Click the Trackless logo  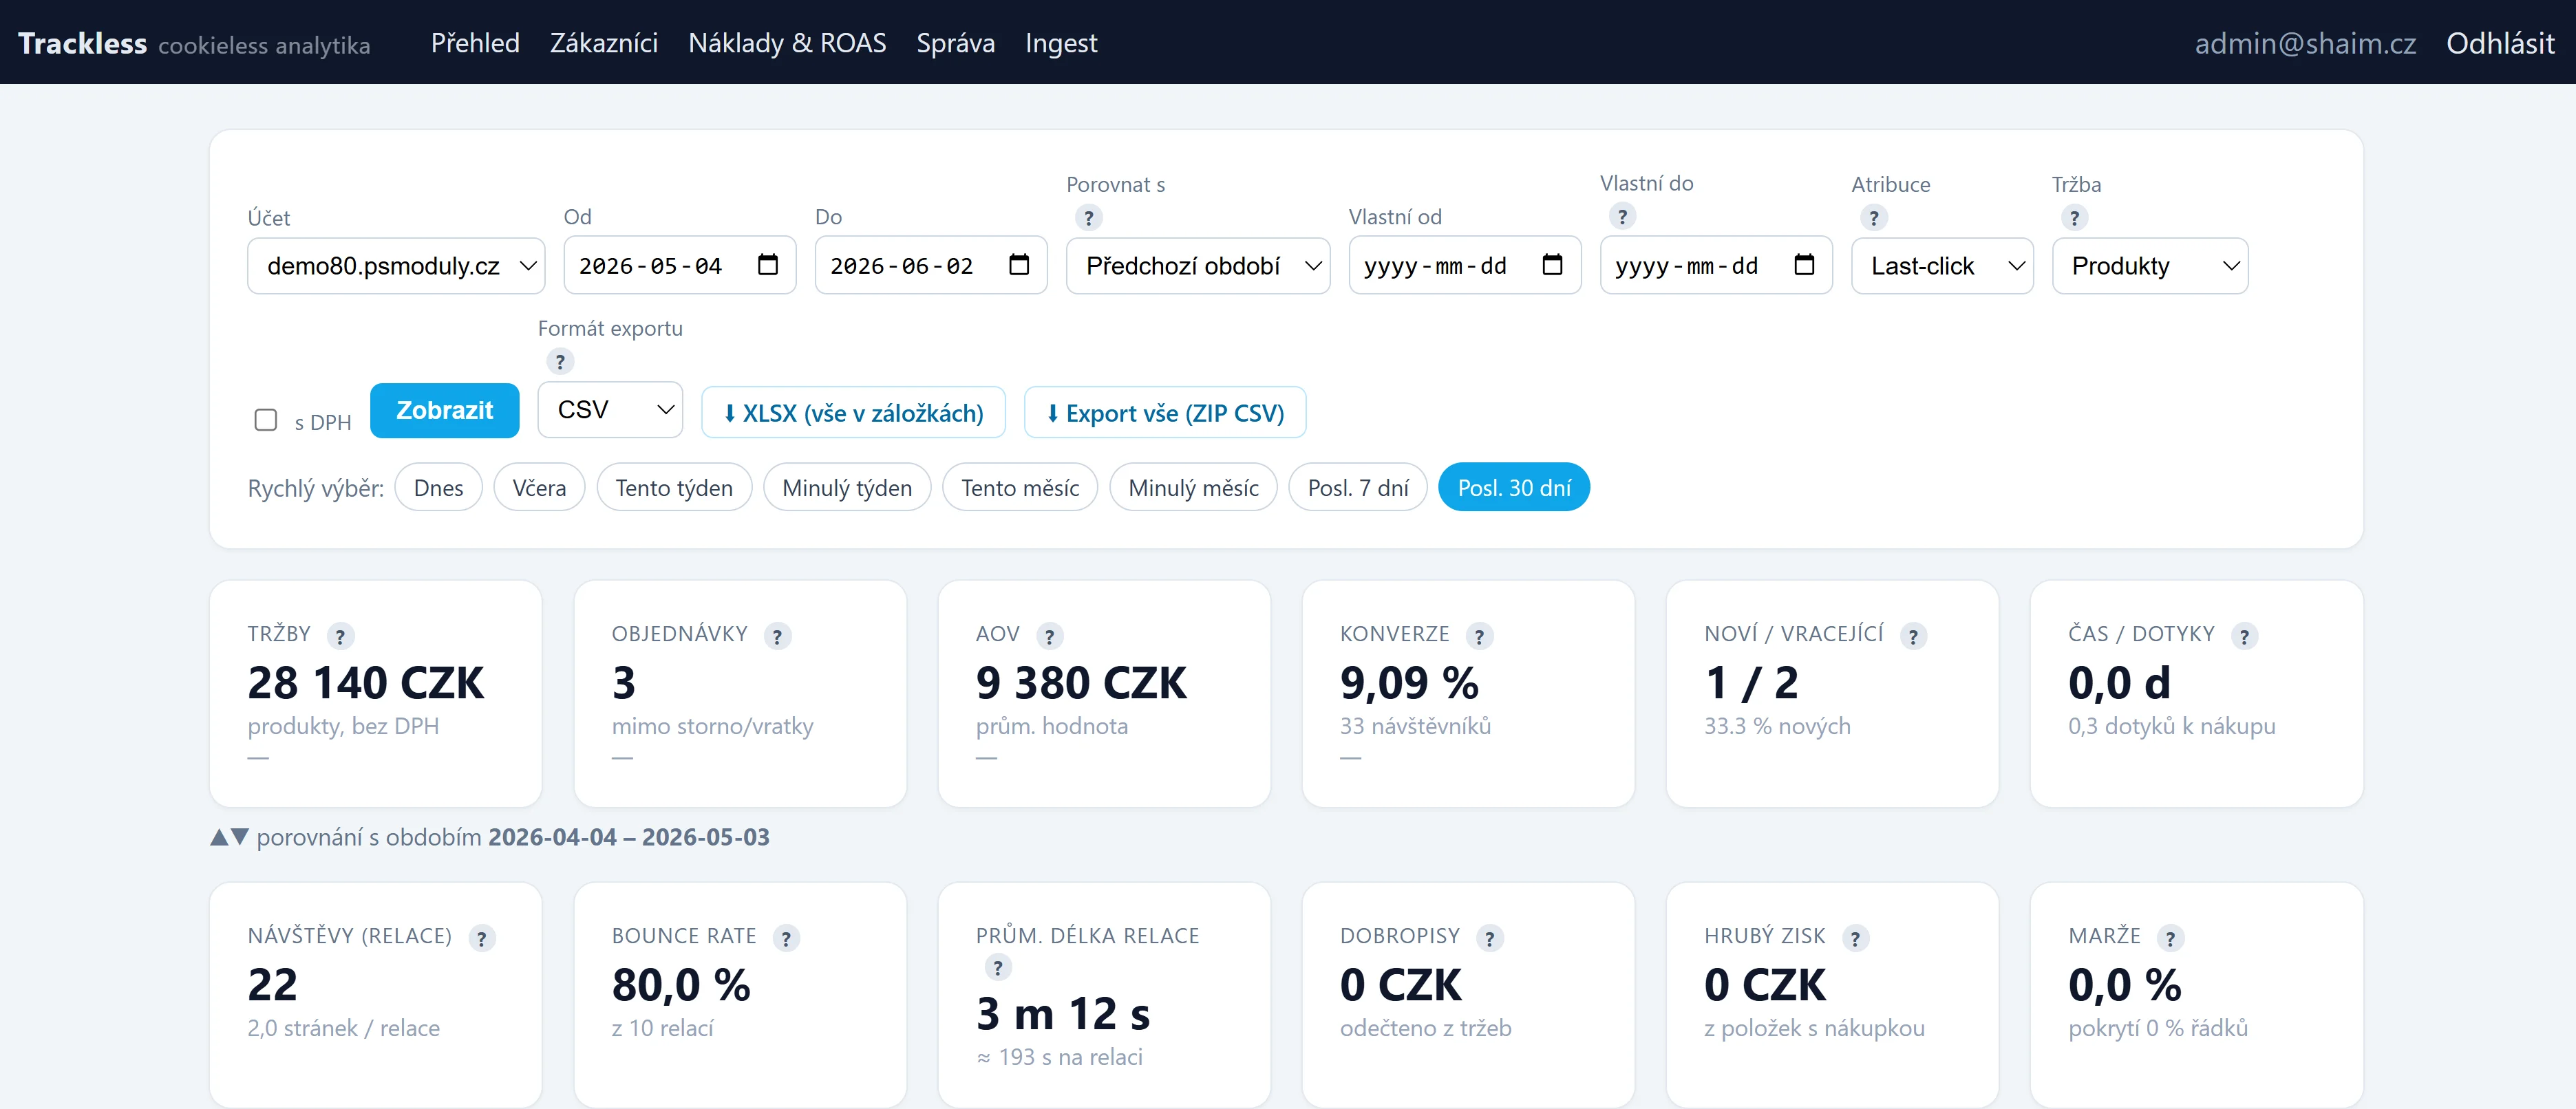pos(82,43)
